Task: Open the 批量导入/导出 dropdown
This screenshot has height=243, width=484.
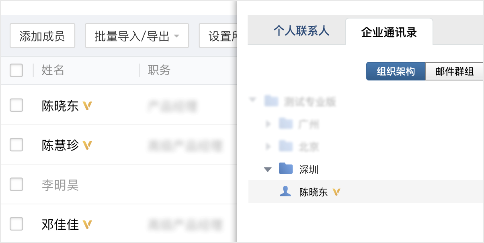Action: pyautogui.click(x=137, y=36)
